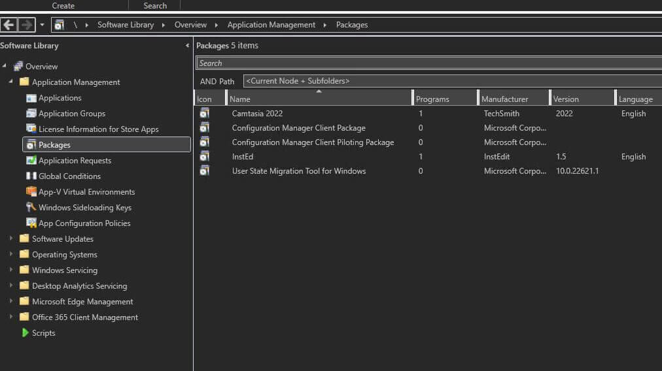Click the Software Updates folder icon

point(24,238)
